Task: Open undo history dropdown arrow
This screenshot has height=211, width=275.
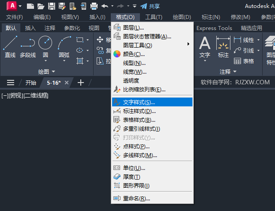Action: tap(112, 6)
